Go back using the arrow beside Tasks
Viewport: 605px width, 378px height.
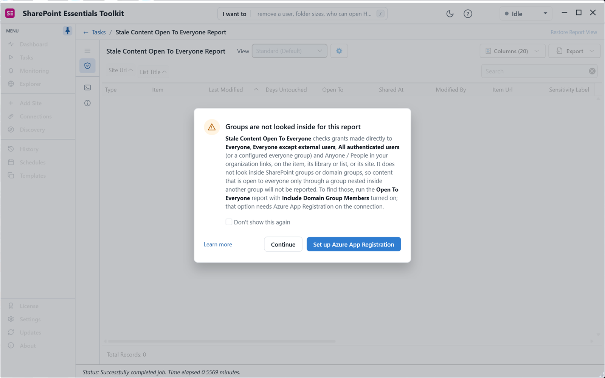pos(86,33)
